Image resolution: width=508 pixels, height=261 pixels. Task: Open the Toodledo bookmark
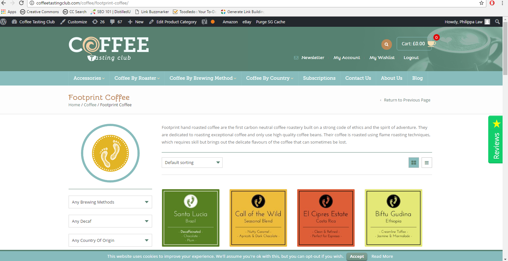[195, 12]
